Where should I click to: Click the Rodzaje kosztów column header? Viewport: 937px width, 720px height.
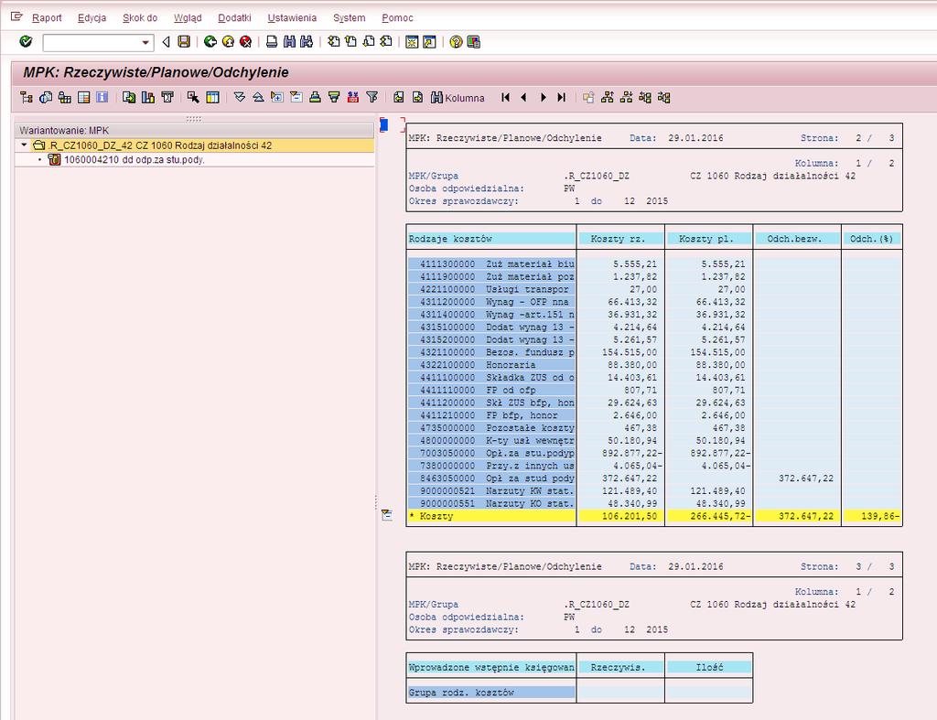491,239
